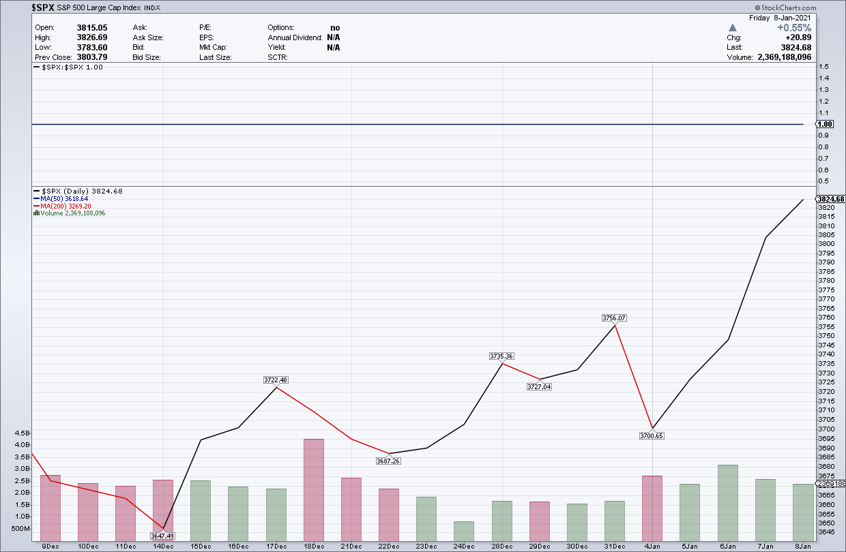The width and height of the screenshot is (846, 552).
Task: Click the SCTR label in header
Action: click(278, 57)
